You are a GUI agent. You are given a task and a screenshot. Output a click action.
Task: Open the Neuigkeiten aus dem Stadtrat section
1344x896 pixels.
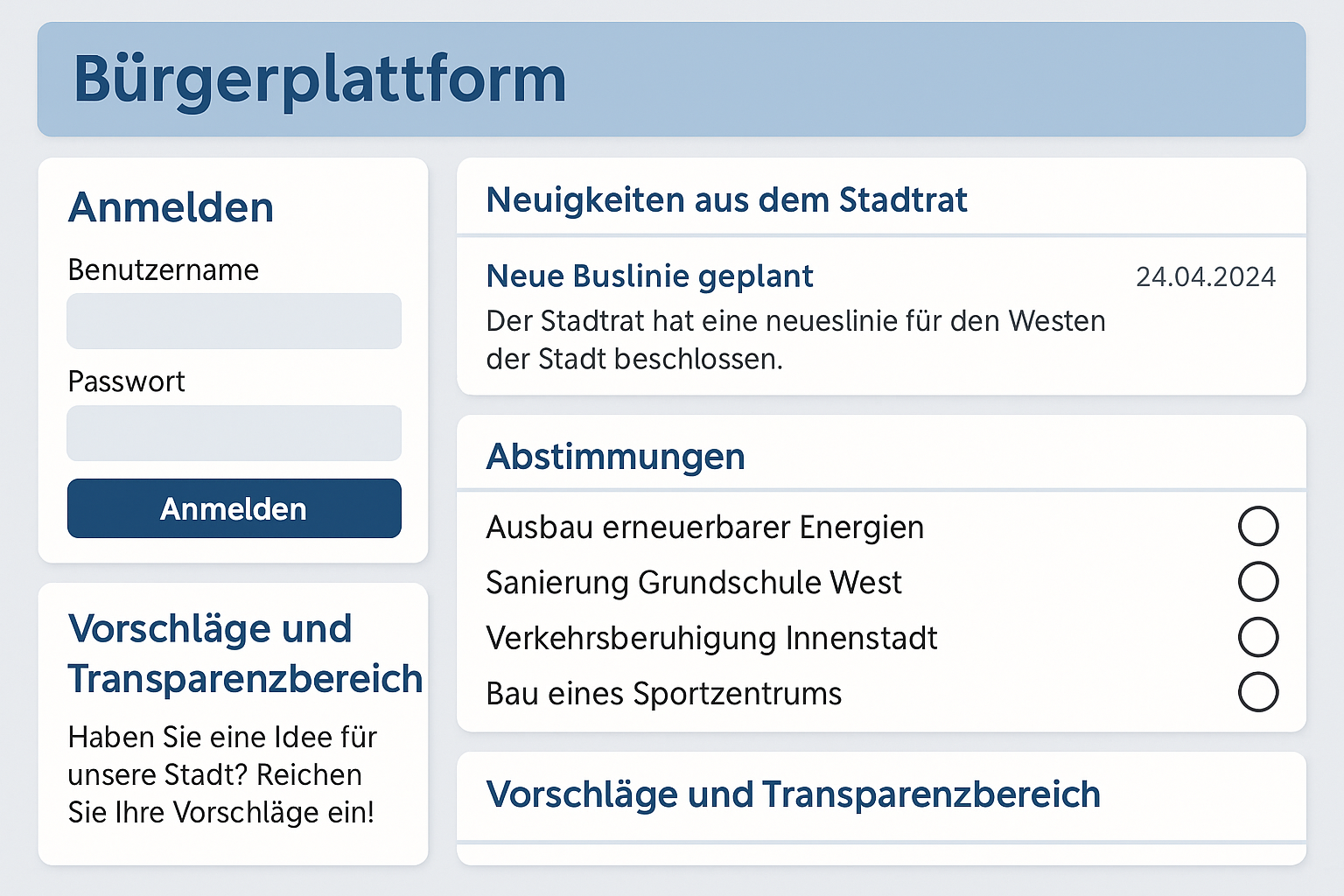coord(726,199)
